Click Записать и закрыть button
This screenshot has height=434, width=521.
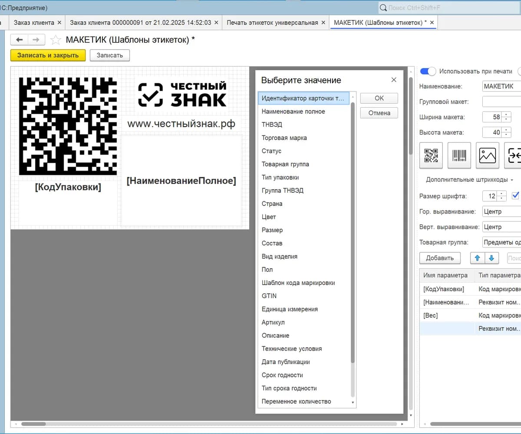click(x=48, y=55)
